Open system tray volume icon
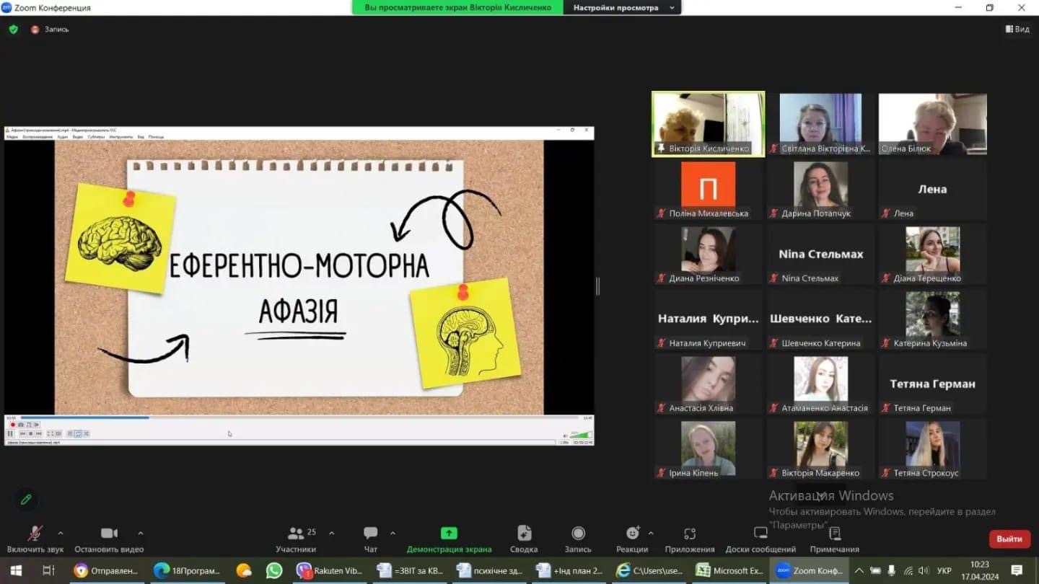1039x584 pixels. point(923,570)
